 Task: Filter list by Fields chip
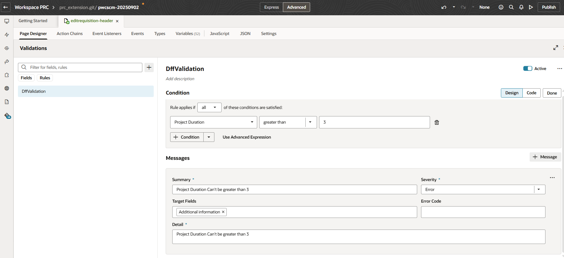(26, 78)
